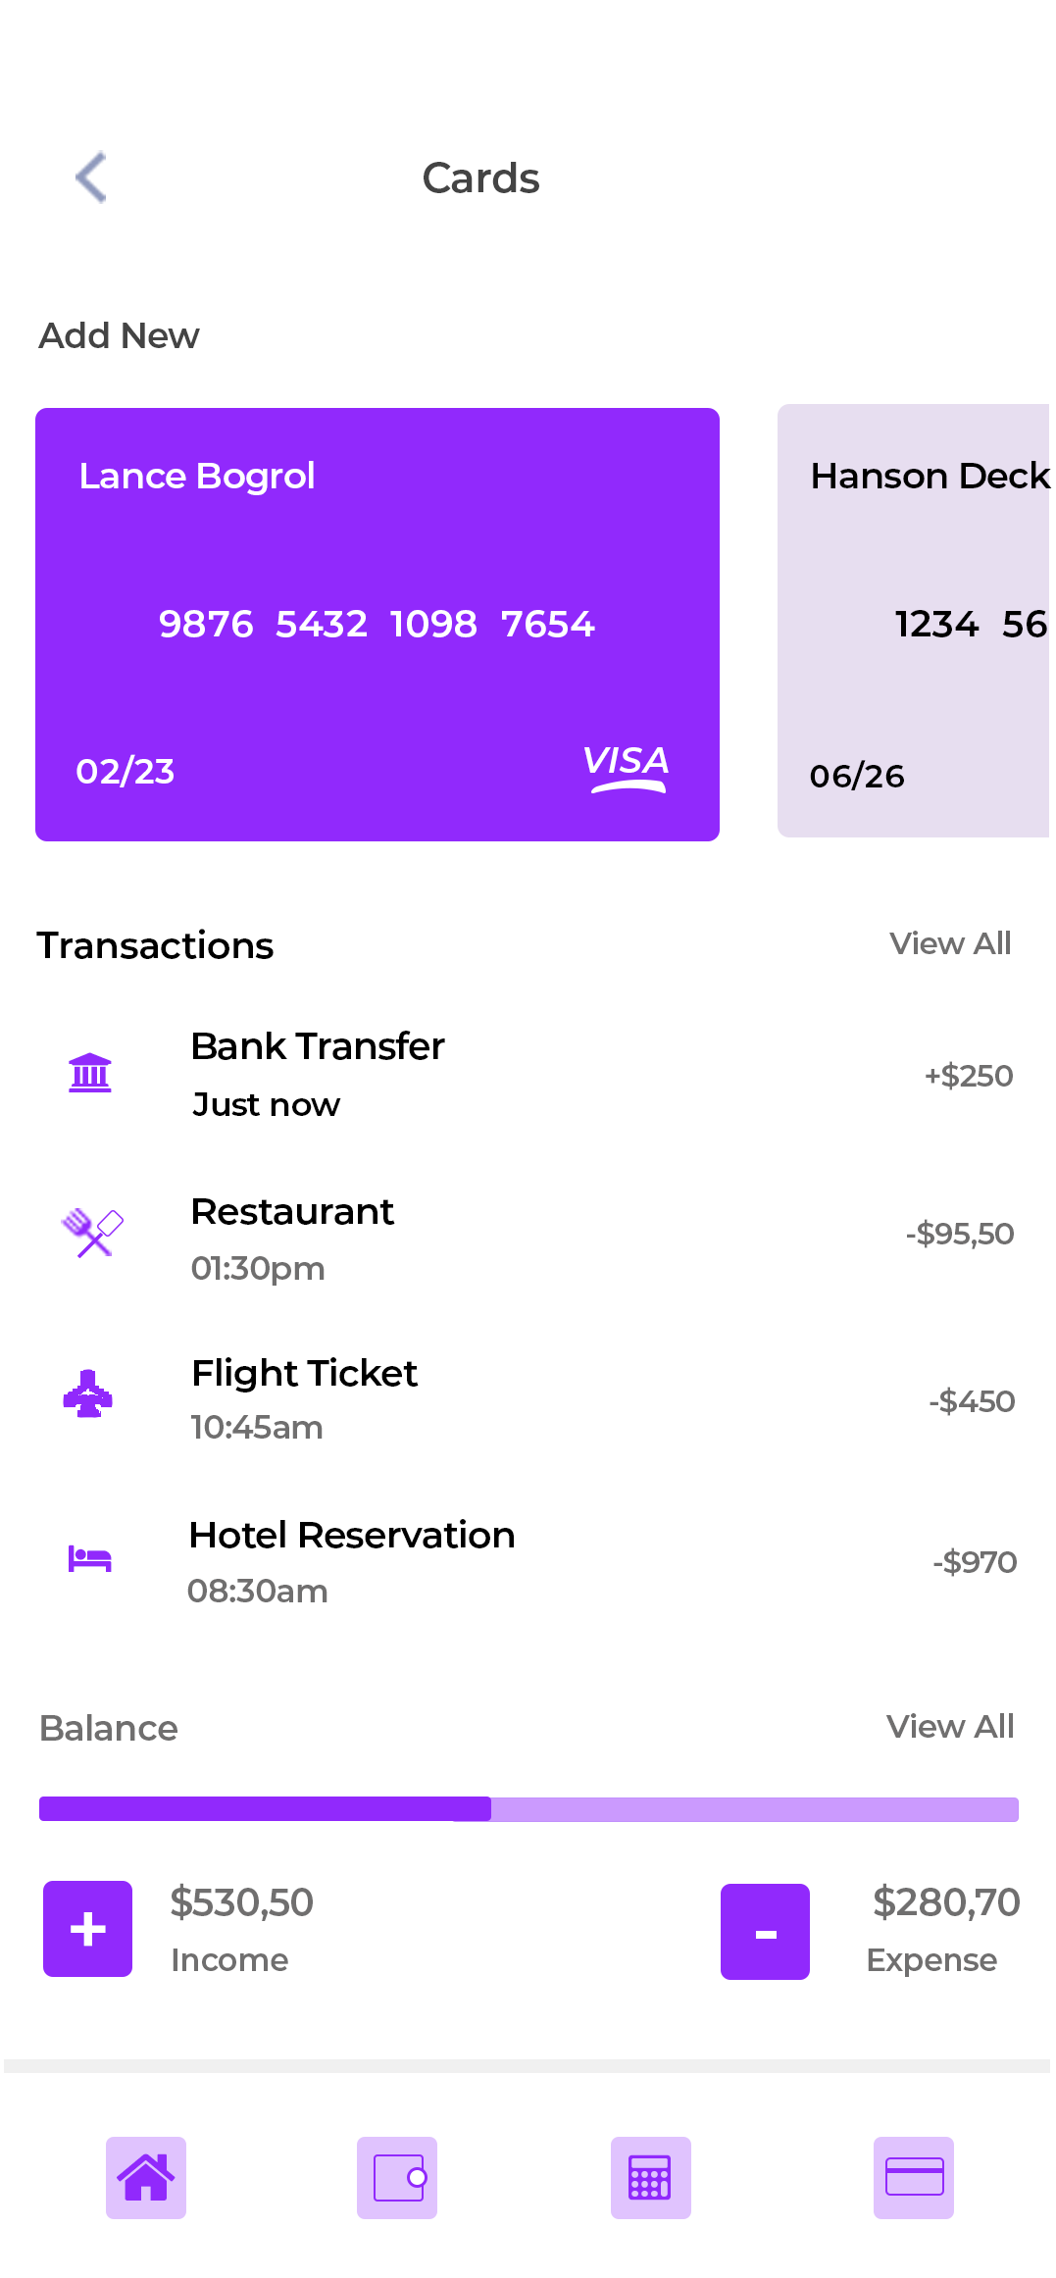Click the minus Expense button
1056x2278 pixels.
pyautogui.click(x=765, y=1932)
